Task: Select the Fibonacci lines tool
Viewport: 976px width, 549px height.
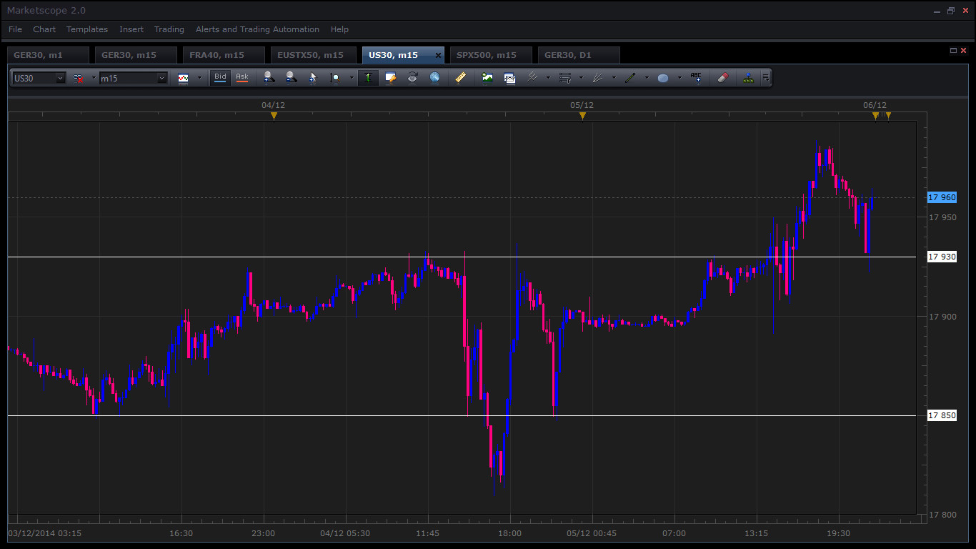Action: (565, 78)
